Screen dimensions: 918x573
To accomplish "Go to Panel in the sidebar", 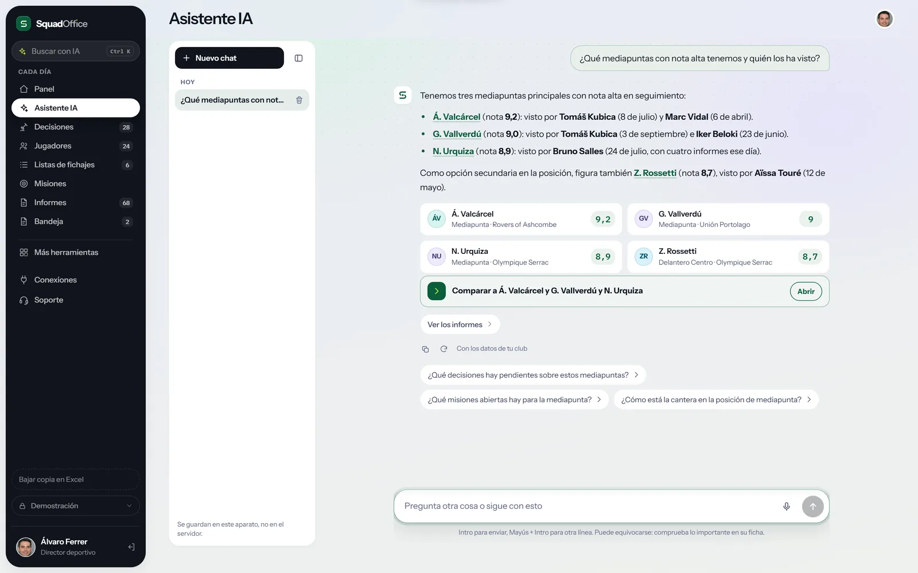I will (x=76, y=89).
